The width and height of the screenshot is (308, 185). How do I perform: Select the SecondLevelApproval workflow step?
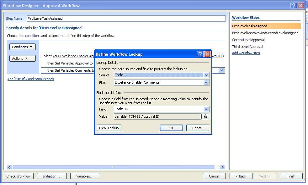tap(248, 40)
